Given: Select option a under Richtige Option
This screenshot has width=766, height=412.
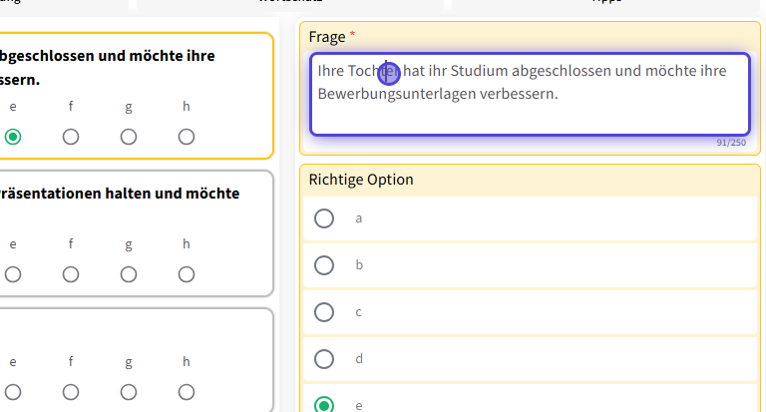Looking at the screenshot, I should point(324,218).
